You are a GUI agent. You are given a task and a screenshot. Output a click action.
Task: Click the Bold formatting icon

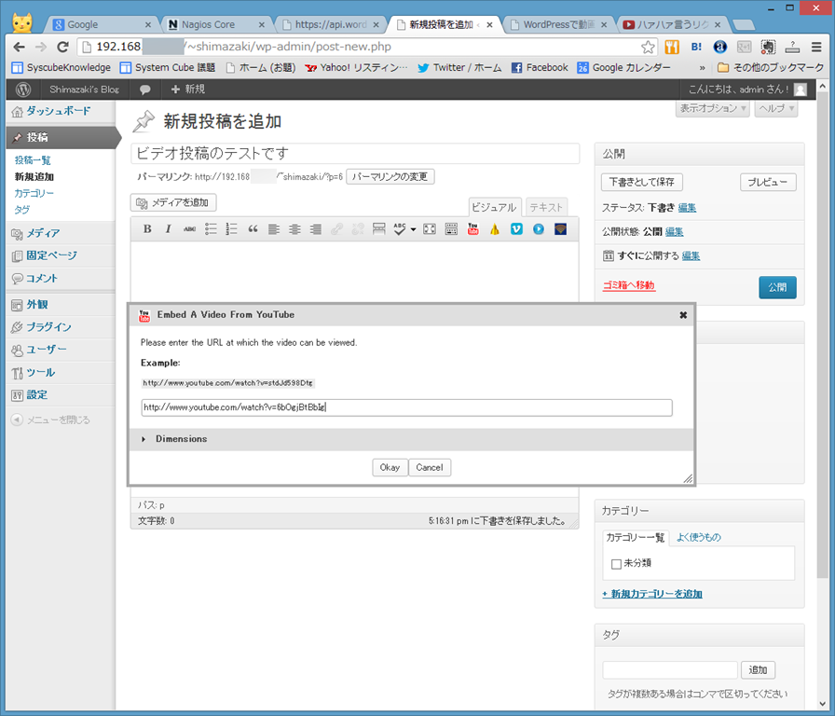pyautogui.click(x=147, y=229)
